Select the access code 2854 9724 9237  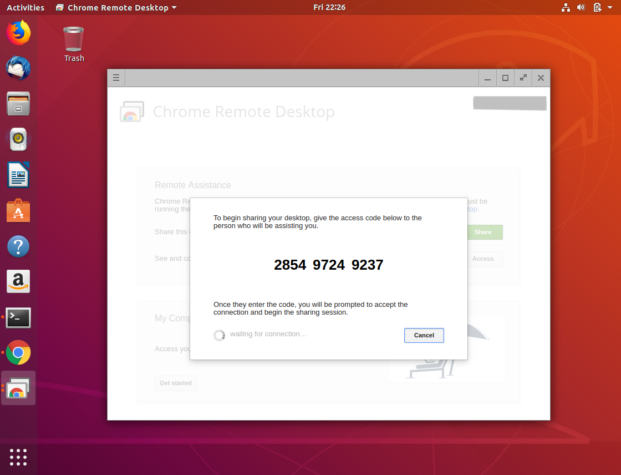[x=329, y=265]
